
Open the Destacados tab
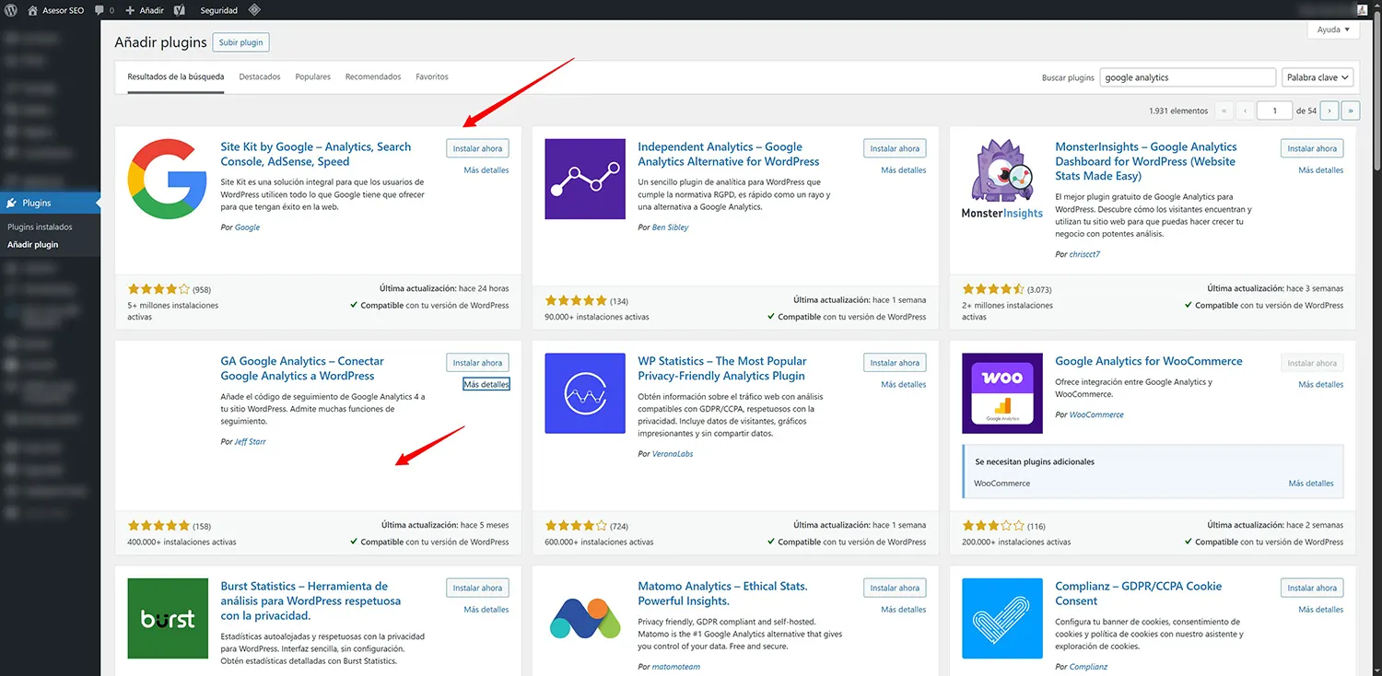(x=259, y=76)
